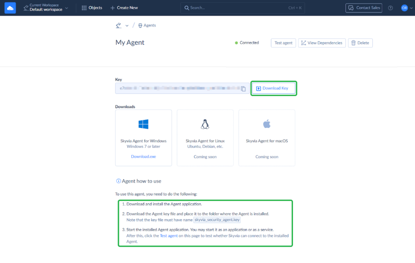
Task: Click the Linux penguin agent icon
Action: (x=205, y=124)
